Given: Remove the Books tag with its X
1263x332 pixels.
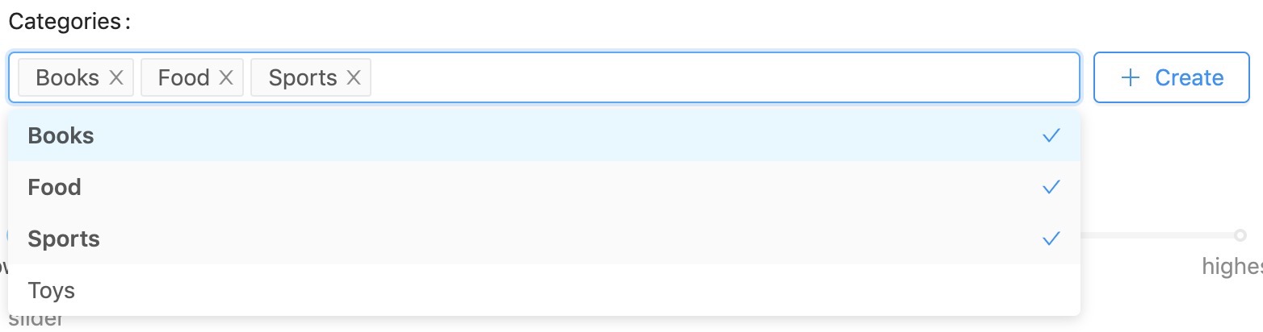Looking at the screenshot, I should pos(116,77).
